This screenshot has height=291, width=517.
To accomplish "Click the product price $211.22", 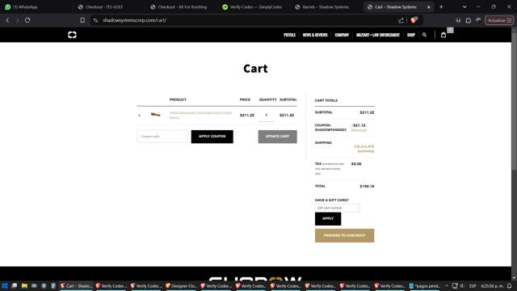I will tap(247, 115).
